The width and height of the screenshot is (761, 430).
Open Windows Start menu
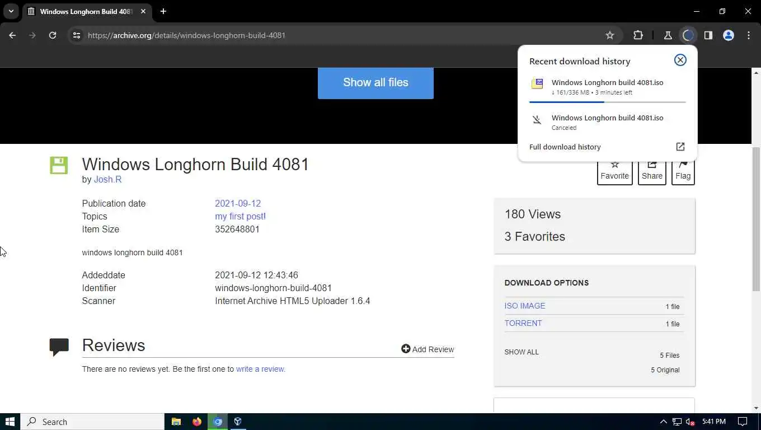10,422
